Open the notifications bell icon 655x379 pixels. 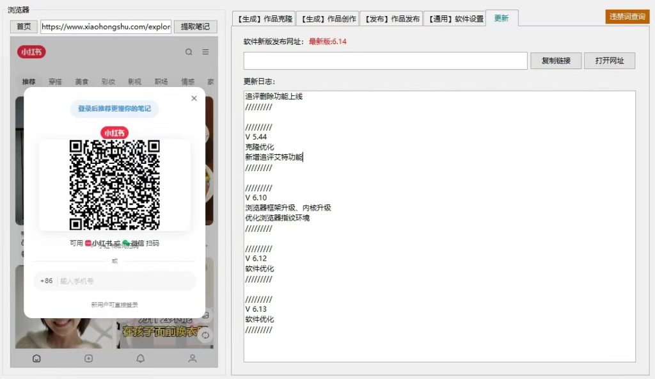pos(140,359)
